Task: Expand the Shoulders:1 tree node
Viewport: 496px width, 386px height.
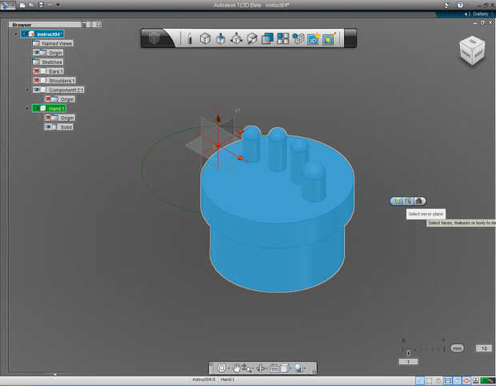Action: pos(27,80)
